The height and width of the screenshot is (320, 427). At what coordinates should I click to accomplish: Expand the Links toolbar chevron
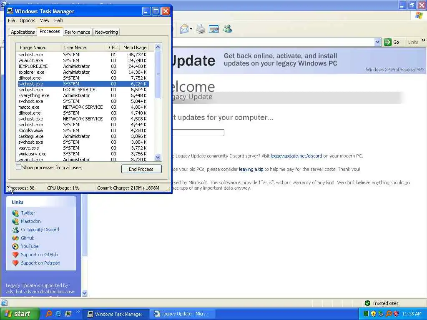(424, 40)
